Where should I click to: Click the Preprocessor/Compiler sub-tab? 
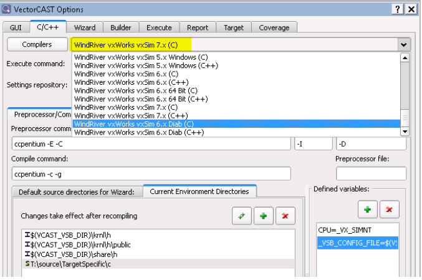point(41,114)
